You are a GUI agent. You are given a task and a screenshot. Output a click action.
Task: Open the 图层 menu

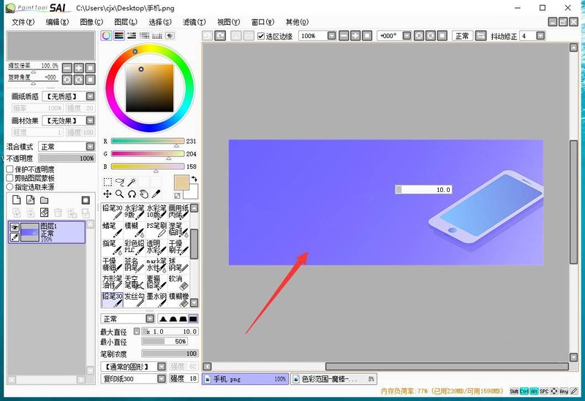(126, 22)
